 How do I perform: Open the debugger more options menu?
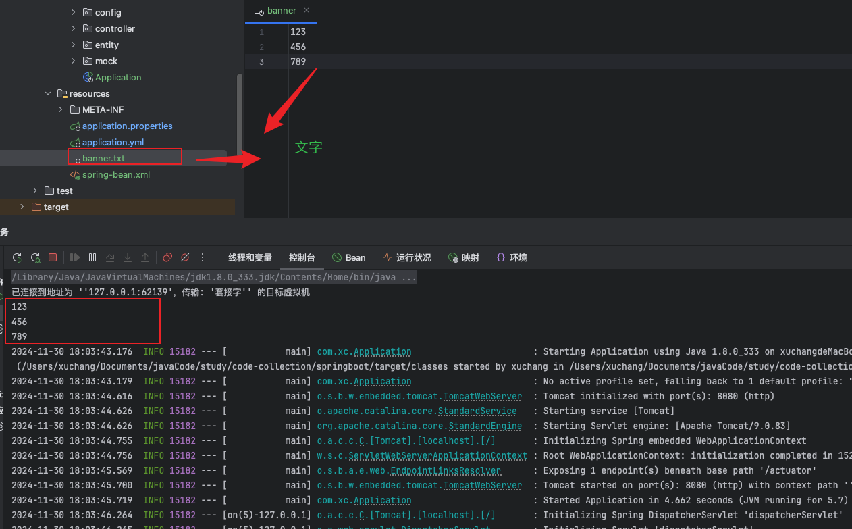[203, 257]
